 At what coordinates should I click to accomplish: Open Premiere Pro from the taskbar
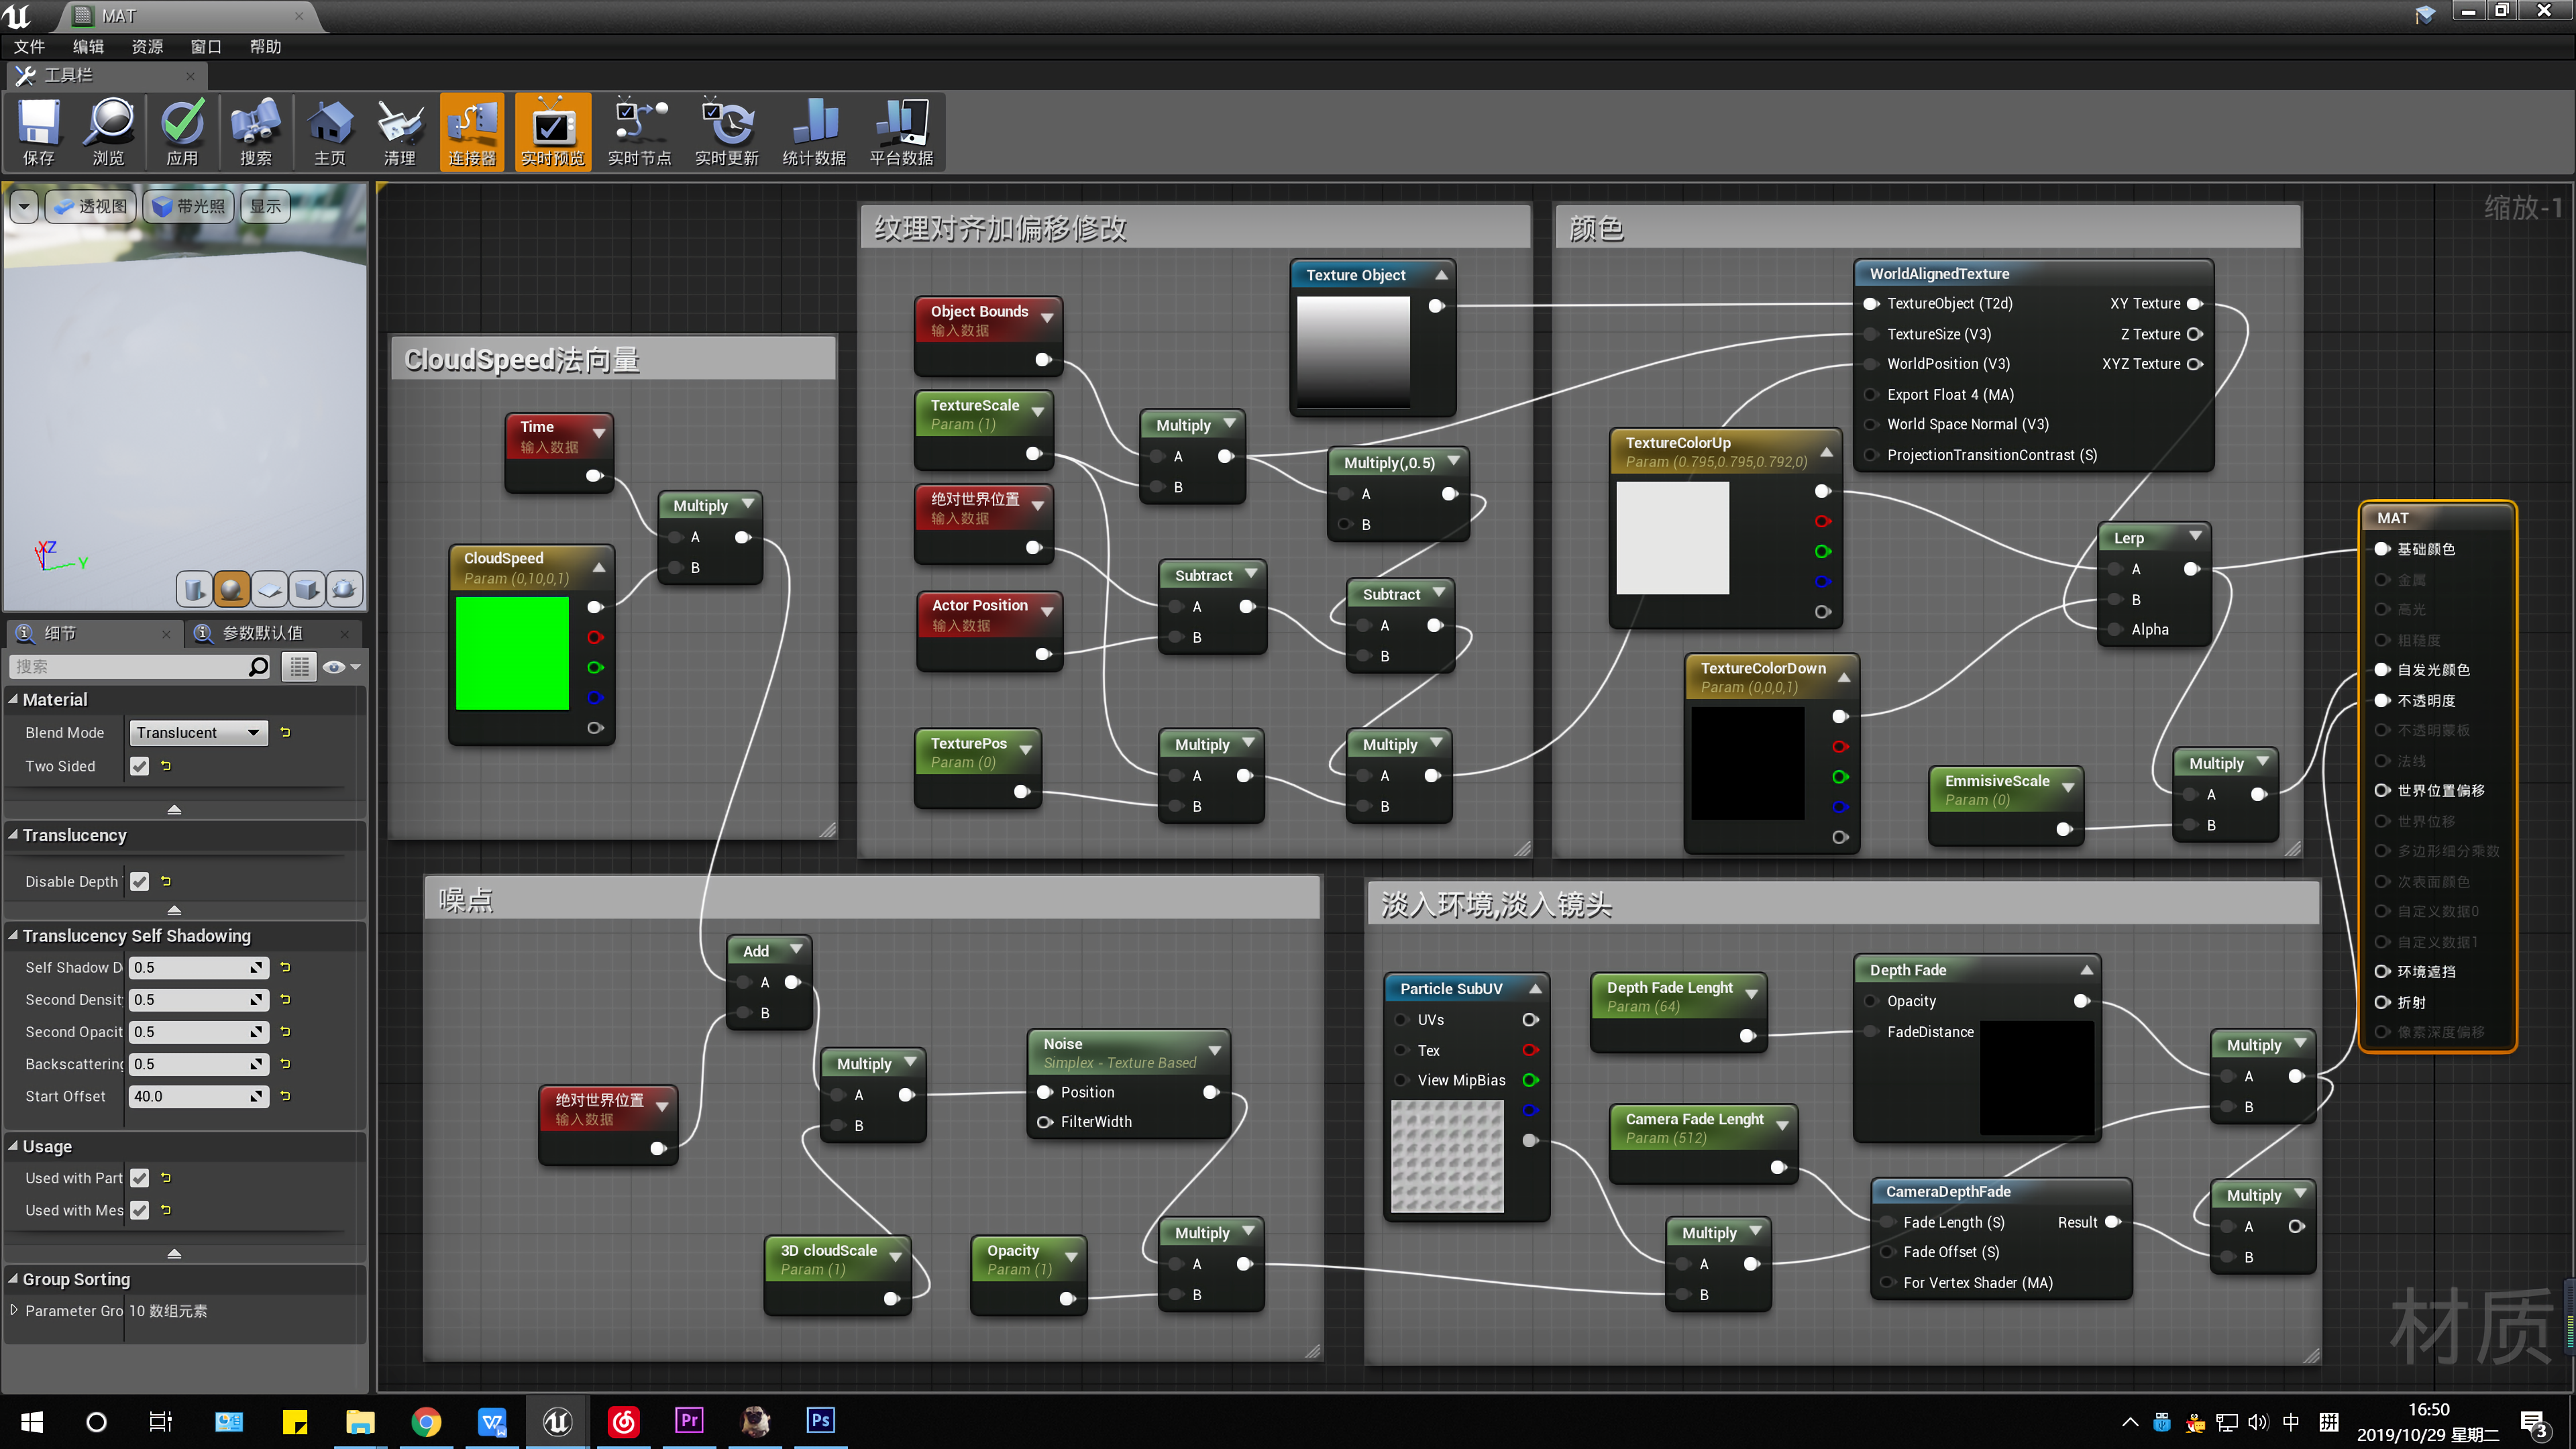689,1421
